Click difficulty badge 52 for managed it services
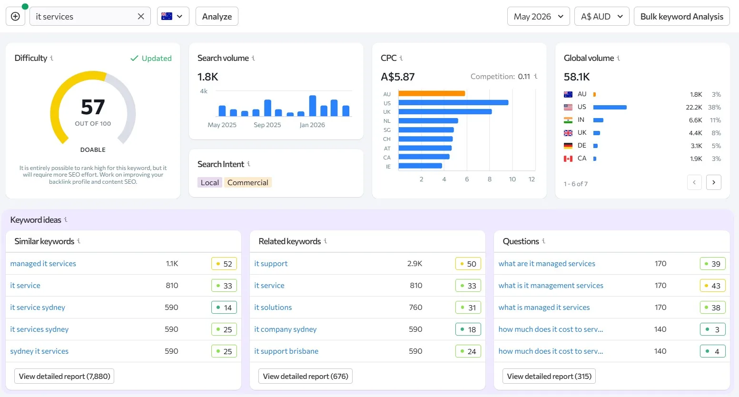The image size is (739, 397). tap(224, 264)
